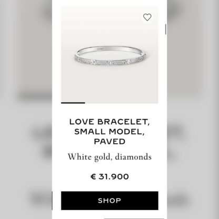The width and height of the screenshot is (219, 219).
Task: Click the vertical scrollbar thumb beside image
Action: tap(166, 29)
